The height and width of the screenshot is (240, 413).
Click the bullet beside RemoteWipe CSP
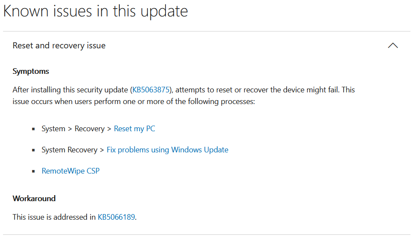pyautogui.click(x=33, y=171)
